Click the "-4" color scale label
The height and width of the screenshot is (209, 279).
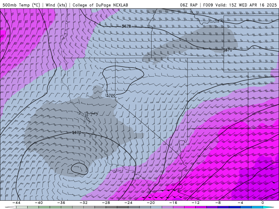[241, 203]
